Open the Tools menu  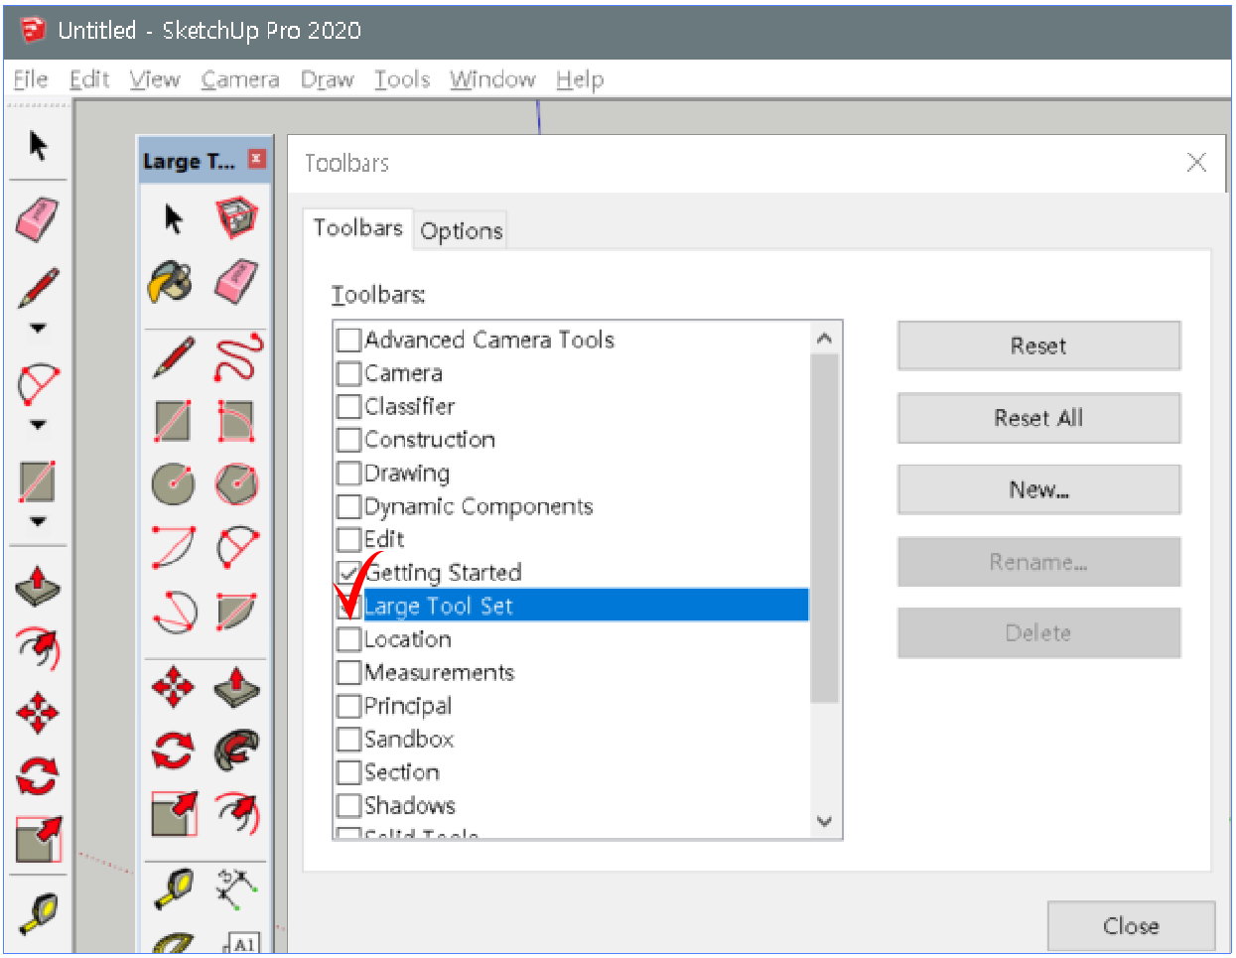click(402, 79)
